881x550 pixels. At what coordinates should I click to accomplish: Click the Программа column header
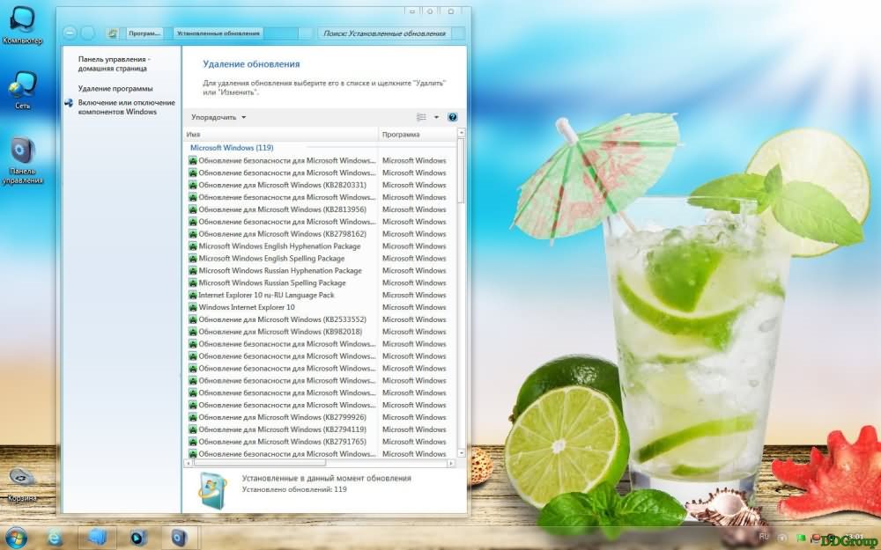414,135
